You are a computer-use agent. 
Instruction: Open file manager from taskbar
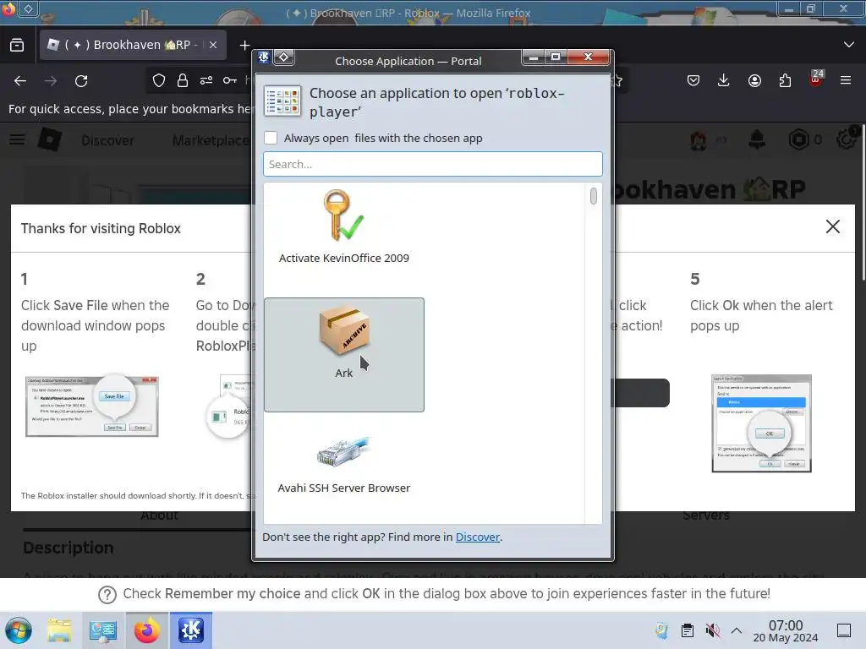pyautogui.click(x=59, y=630)
